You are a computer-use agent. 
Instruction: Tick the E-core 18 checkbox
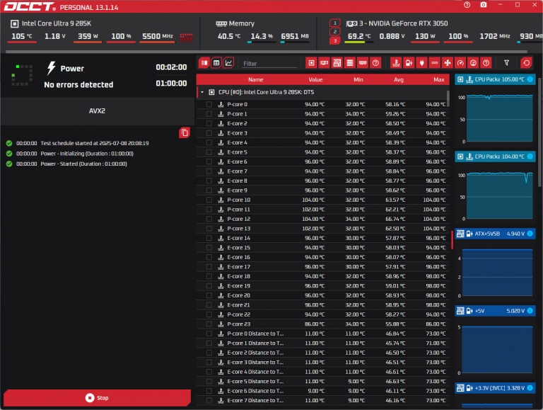[209, 276]
